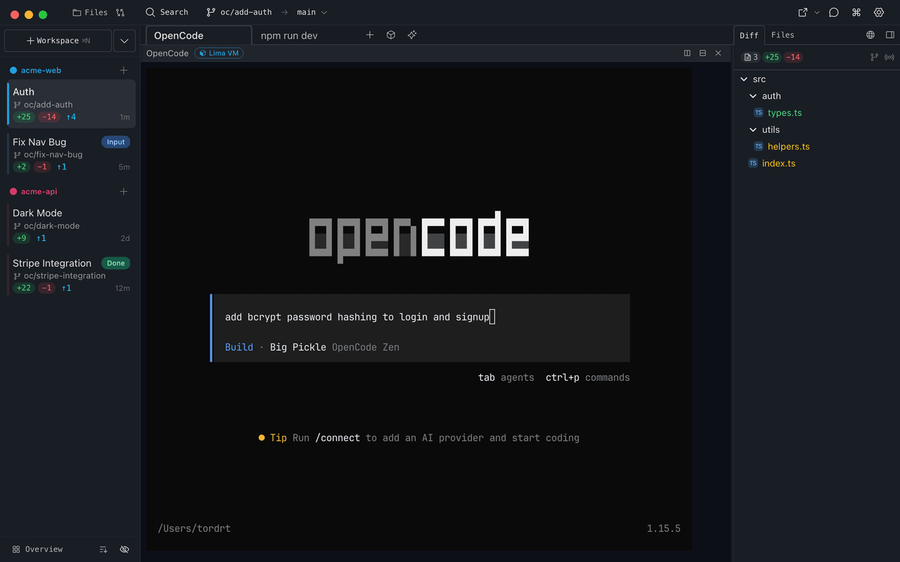The height and width of the screenshot is (562, 900).
Task: Click the -14 deletions badge in diff panel
Action: click(x=793, y=57)
